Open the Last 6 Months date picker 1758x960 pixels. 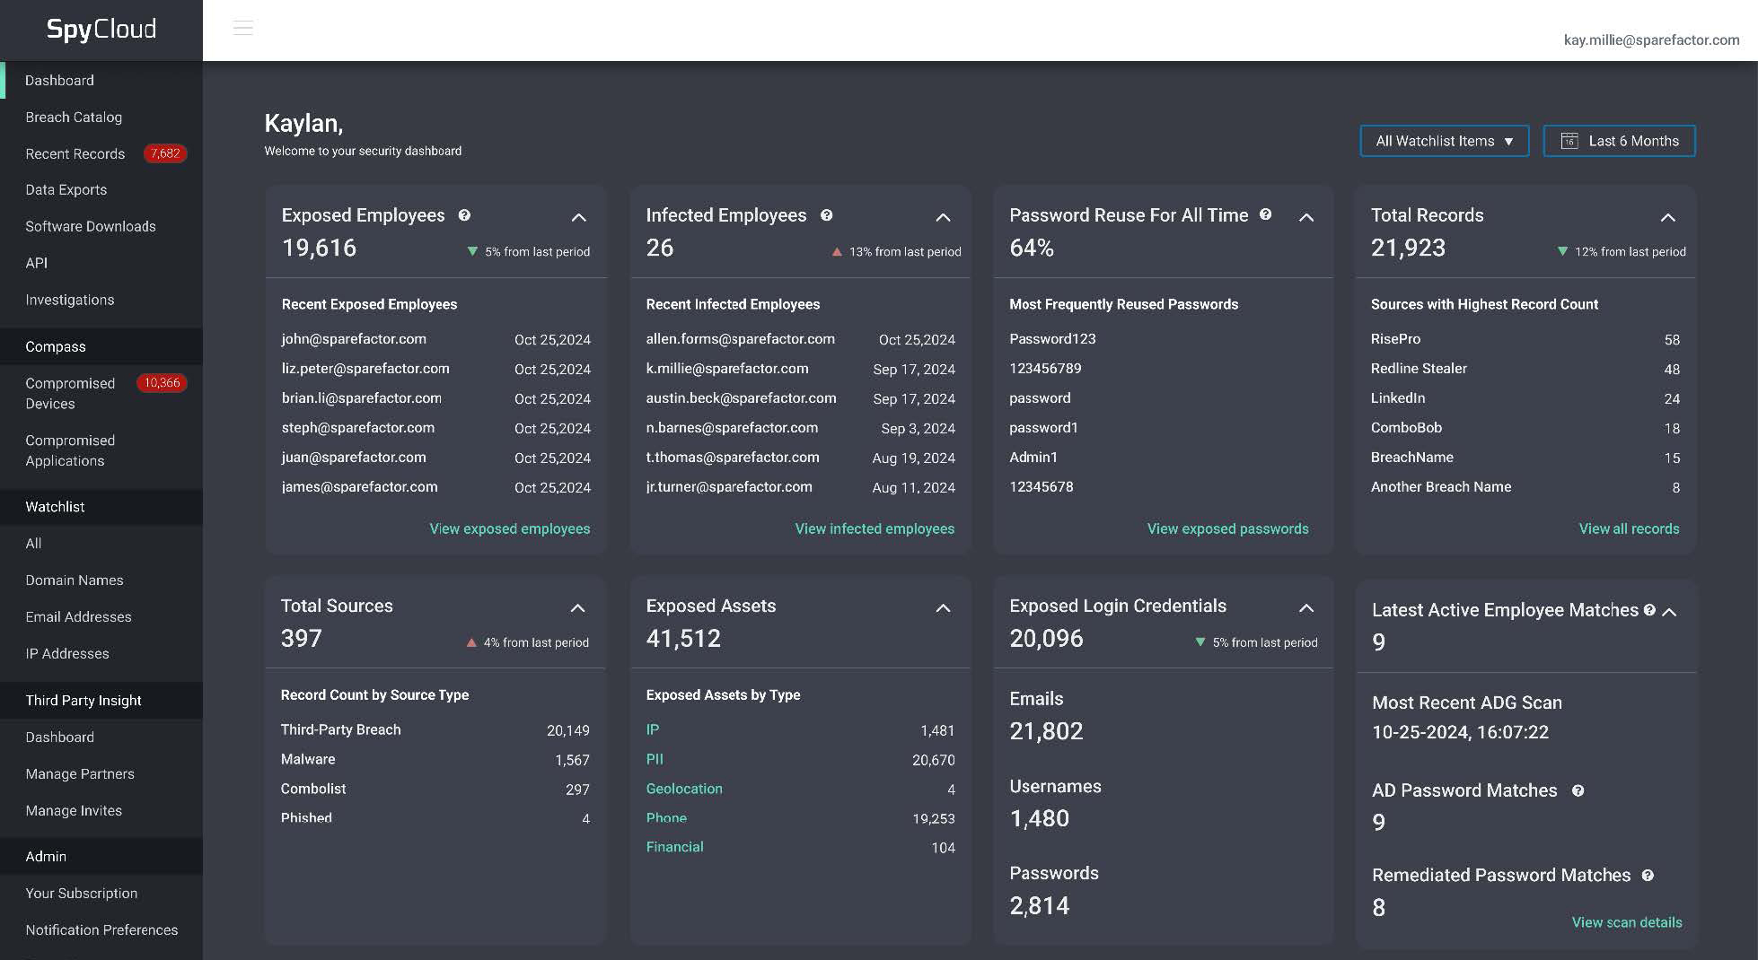point(1619,141)
